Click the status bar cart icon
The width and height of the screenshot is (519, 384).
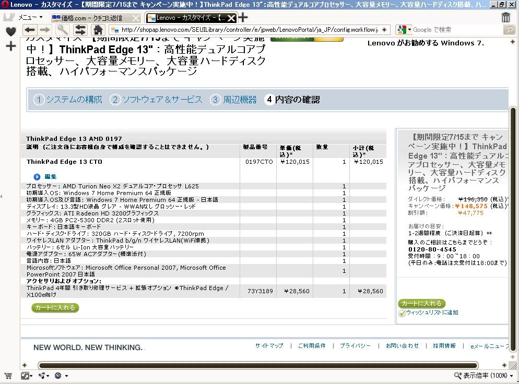pyautogui.click(x=8, y=376)
